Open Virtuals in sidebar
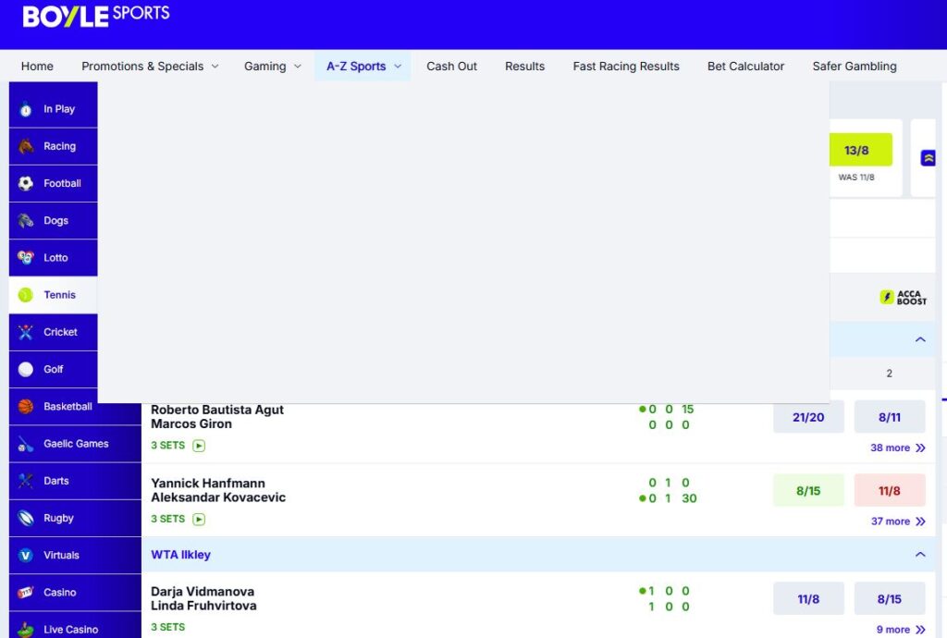 [75, 556]
